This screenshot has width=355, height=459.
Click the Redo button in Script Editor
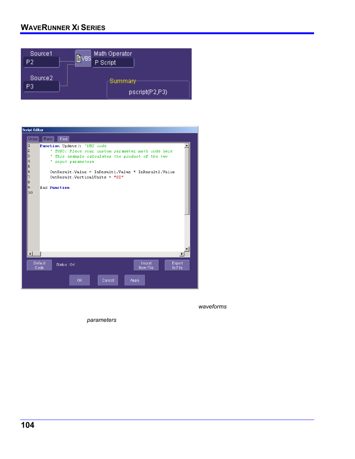click(48, 139)
